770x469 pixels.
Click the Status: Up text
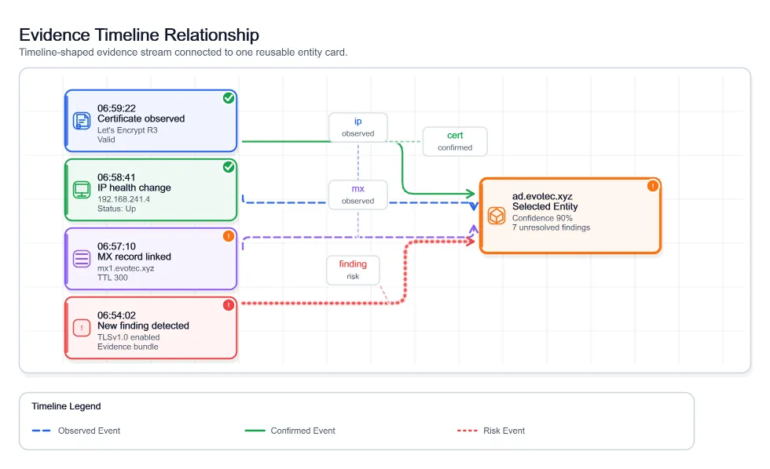tap(116, 209)
